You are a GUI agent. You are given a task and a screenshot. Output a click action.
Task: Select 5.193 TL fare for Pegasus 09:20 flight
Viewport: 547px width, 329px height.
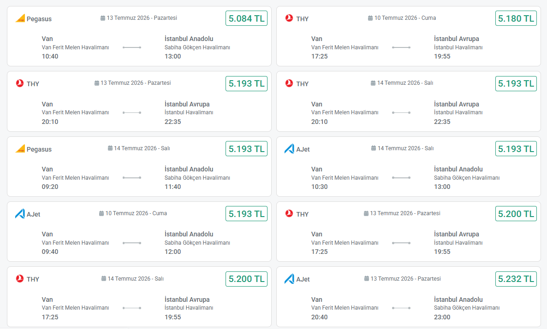246,148
